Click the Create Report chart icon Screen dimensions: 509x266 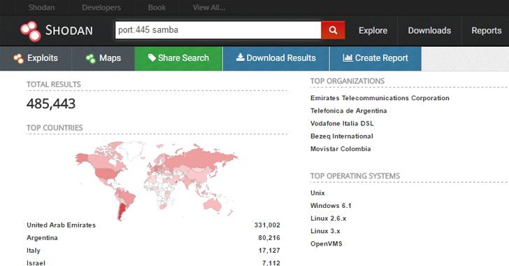click(347, 57)
